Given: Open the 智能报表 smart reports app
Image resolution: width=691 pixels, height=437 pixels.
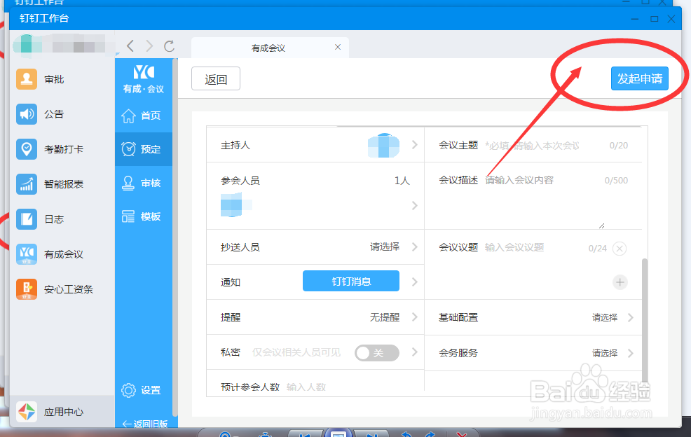Looking at the screenshot, I should click(26, 184).
